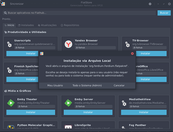Click the Userscripts gear icon

[9, 44]
